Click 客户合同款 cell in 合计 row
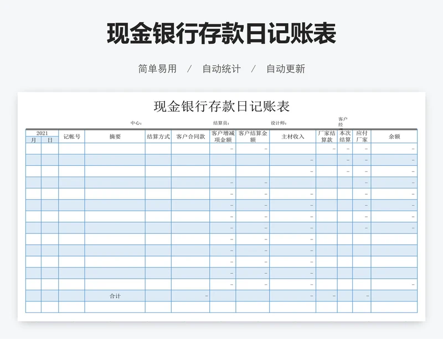The image size is (443, 339). tap(190, 296)
